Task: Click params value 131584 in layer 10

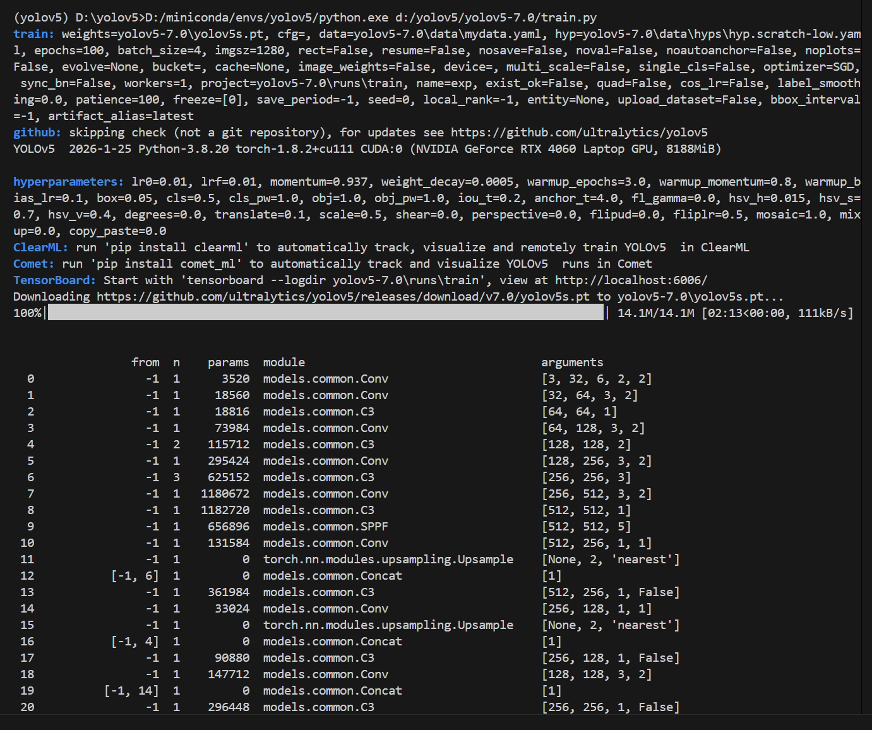Action: (x=229, y=543)
